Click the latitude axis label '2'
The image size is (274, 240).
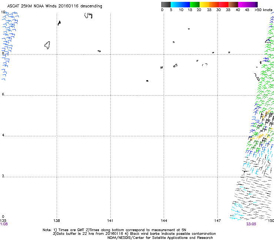3,176
